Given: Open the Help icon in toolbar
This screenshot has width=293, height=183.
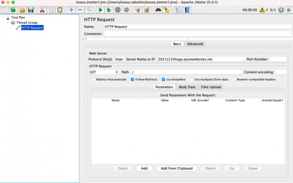Looking at the screenshot, I should point(187,10).
